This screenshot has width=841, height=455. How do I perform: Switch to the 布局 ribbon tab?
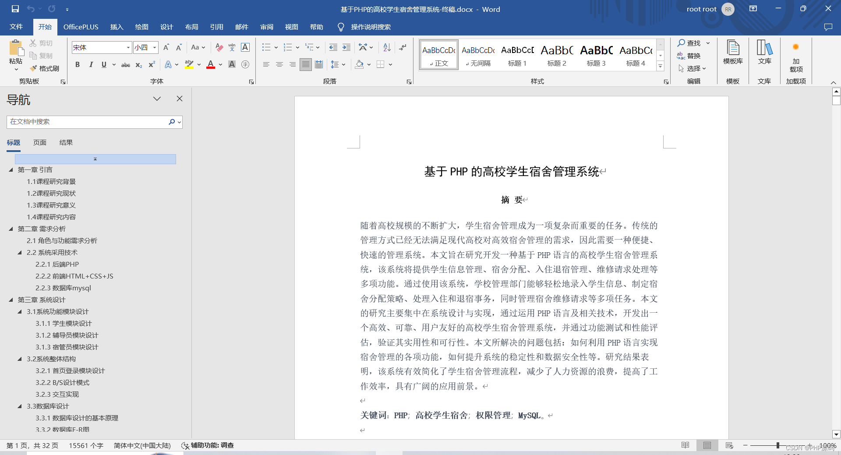click(191, 27)
